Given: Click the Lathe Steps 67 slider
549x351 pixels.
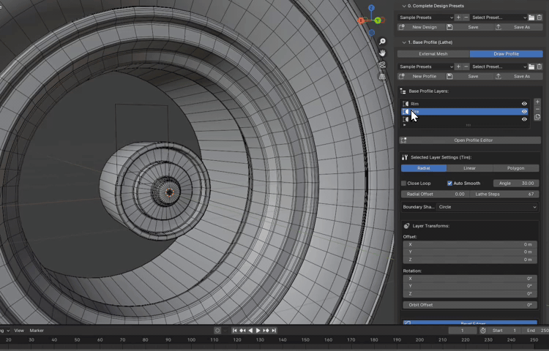Looking at the screenshot, I should pyautogui.click(x=504, y=194).
